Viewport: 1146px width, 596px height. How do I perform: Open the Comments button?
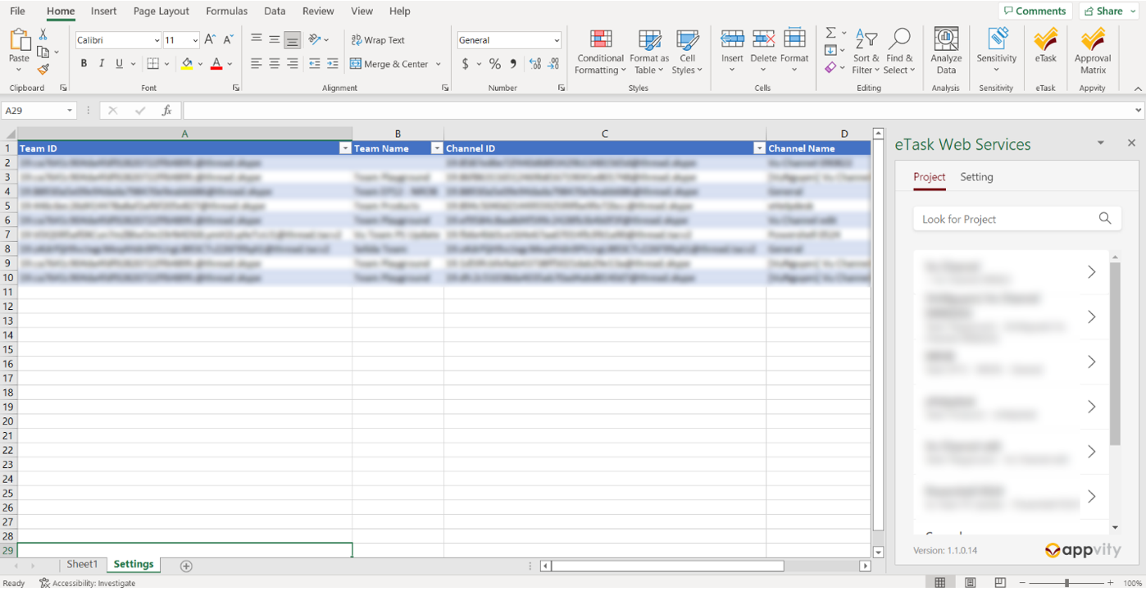(x=1035, y=11)
